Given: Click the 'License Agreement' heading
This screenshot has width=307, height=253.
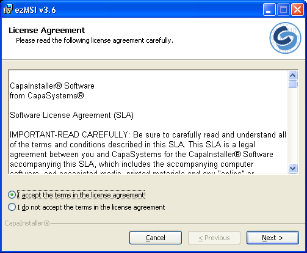Looking at the screenshot, I should [x=46, y=31].
